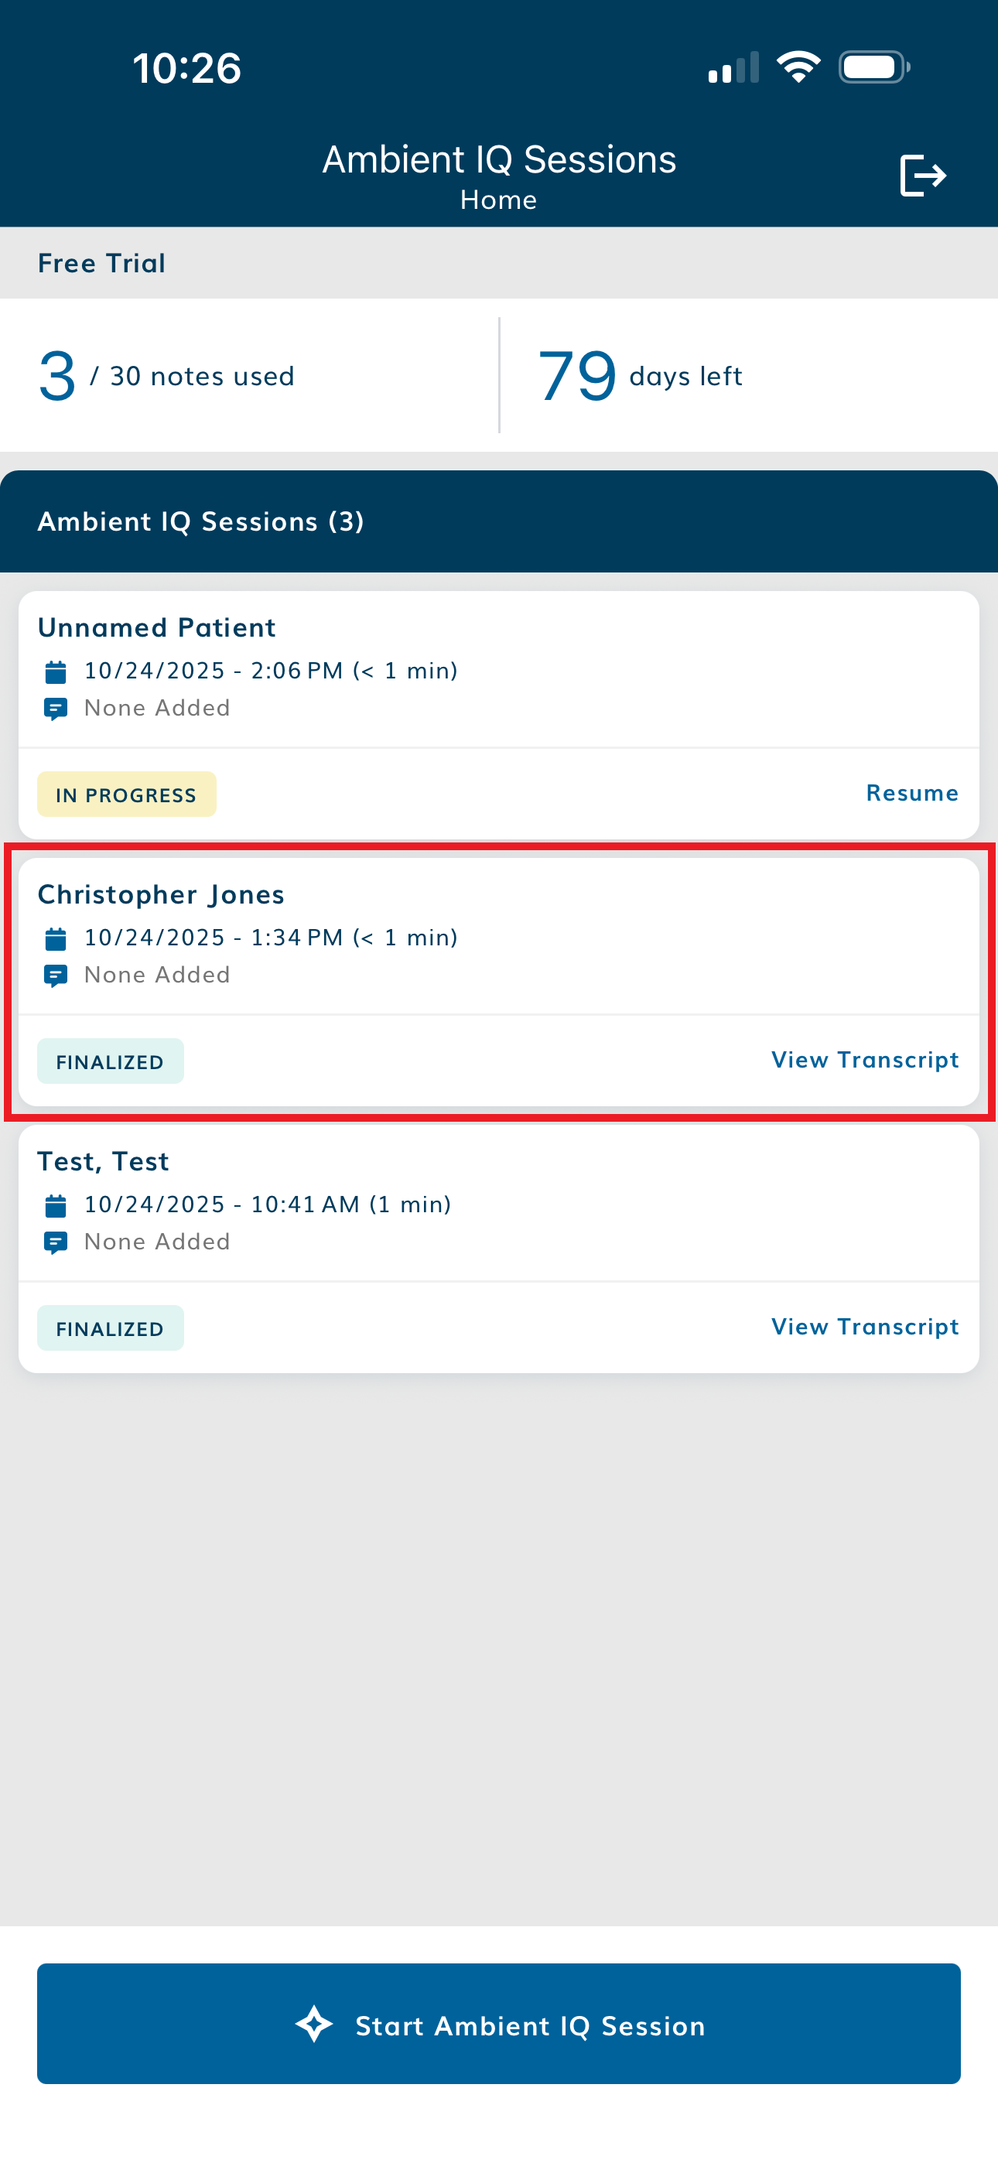
Task: Click calendar icon on Christopher Jones card
Action: click(x=56, y=938)
